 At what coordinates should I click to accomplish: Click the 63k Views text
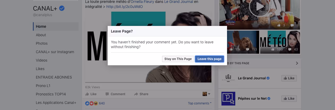[x=93, y=87]
